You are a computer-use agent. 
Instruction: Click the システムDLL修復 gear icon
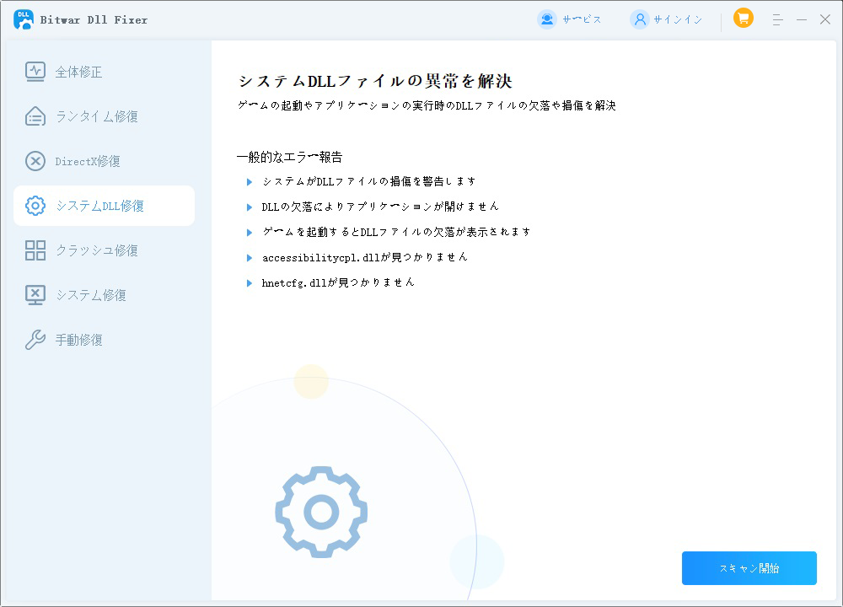point(35,206)
